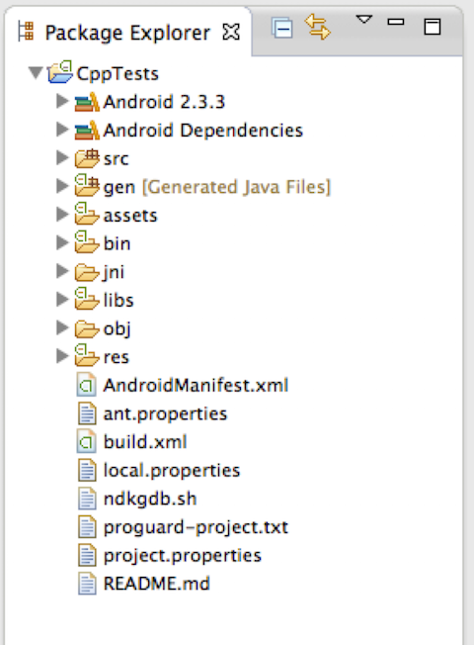Image resolution: width=474 pixels, height=645 pixels.
Task: Select the local.properties file
Action: click(172, 471)
